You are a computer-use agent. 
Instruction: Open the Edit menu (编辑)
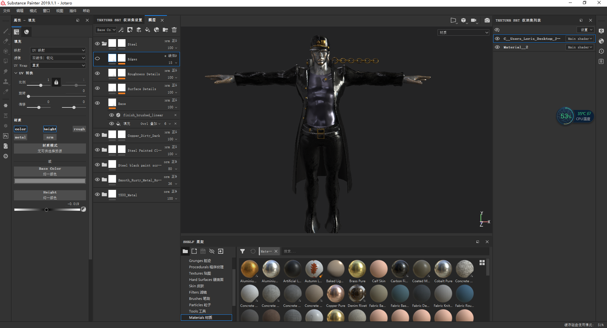20,11
